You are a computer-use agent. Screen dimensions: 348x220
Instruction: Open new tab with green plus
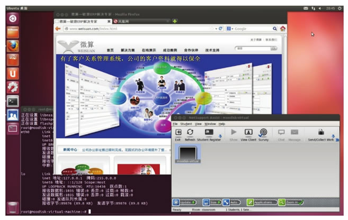175,21
